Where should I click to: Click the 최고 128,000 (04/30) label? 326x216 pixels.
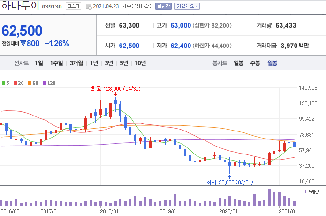(116, 89)
